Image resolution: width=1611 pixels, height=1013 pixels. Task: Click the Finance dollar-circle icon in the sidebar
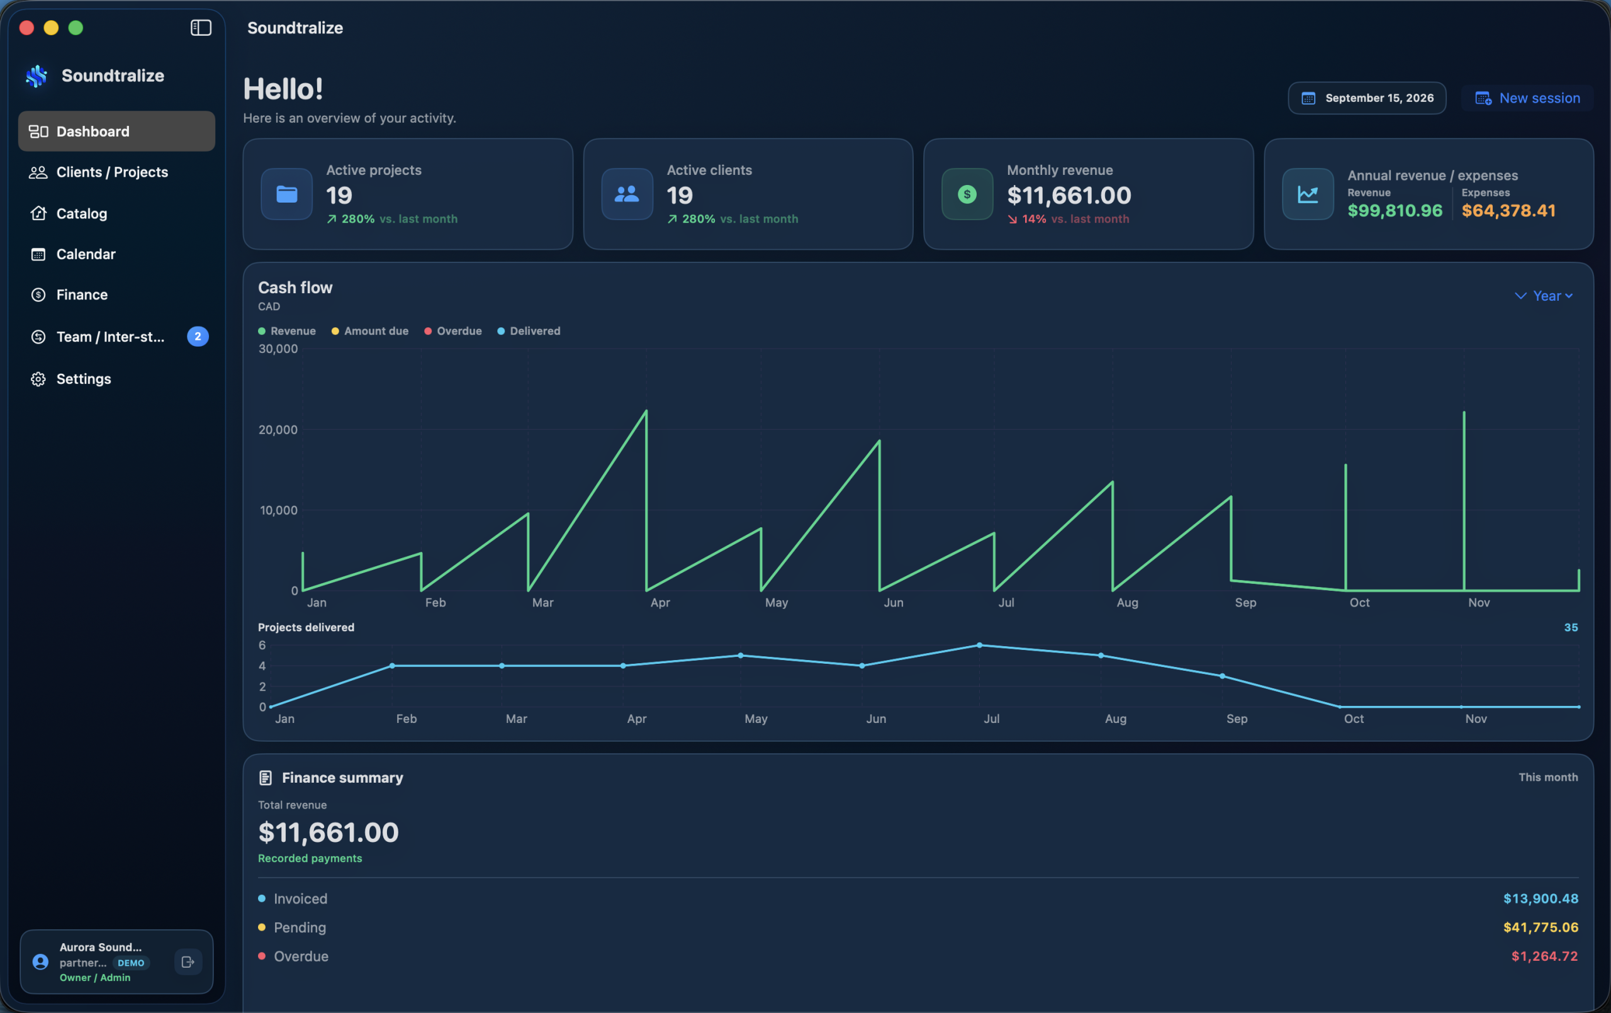pyautogui.click(x=38, y=294)
